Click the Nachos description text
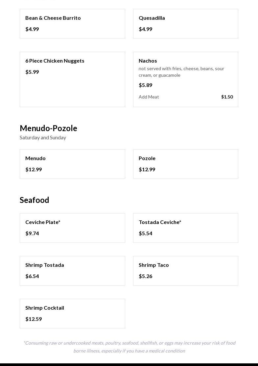The width and height of the screenshot is (258, 366). (x=181, y=72)
